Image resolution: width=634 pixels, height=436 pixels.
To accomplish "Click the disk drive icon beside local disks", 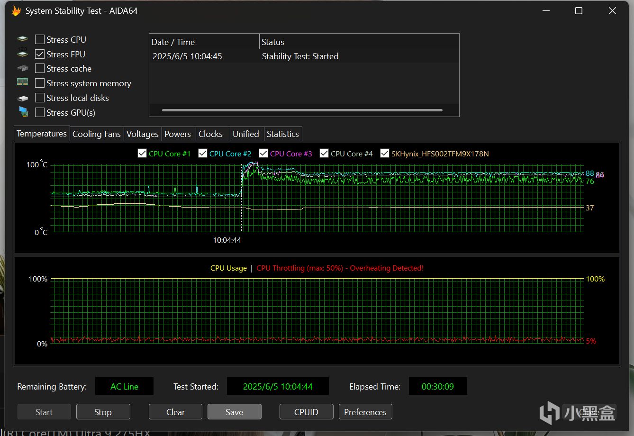I will coord(22,98).
